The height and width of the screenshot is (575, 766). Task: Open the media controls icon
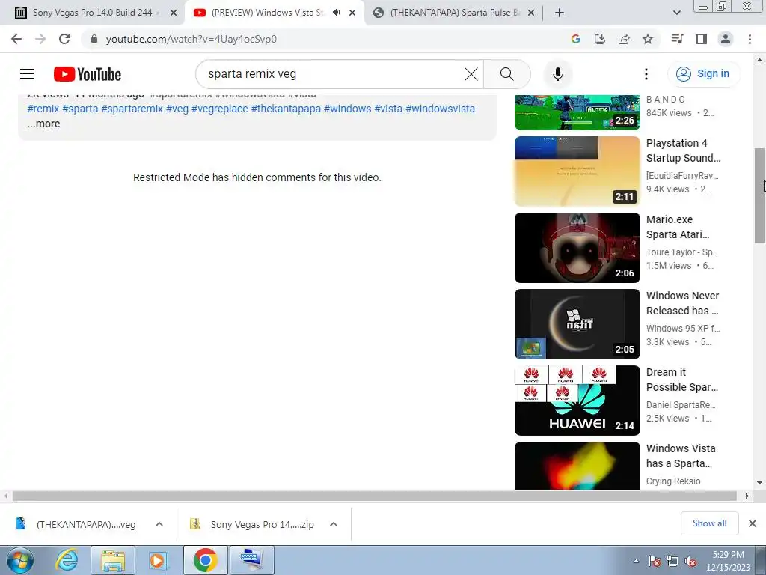click(677, 39)
